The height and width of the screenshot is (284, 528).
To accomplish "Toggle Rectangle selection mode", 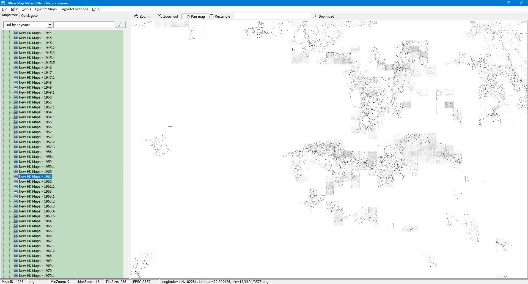I will tap(220, 17).
